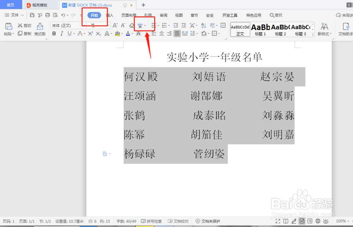Click the Cut (剪切) scissors button
This screenshot has height=227, width=353.
[24, 25]
